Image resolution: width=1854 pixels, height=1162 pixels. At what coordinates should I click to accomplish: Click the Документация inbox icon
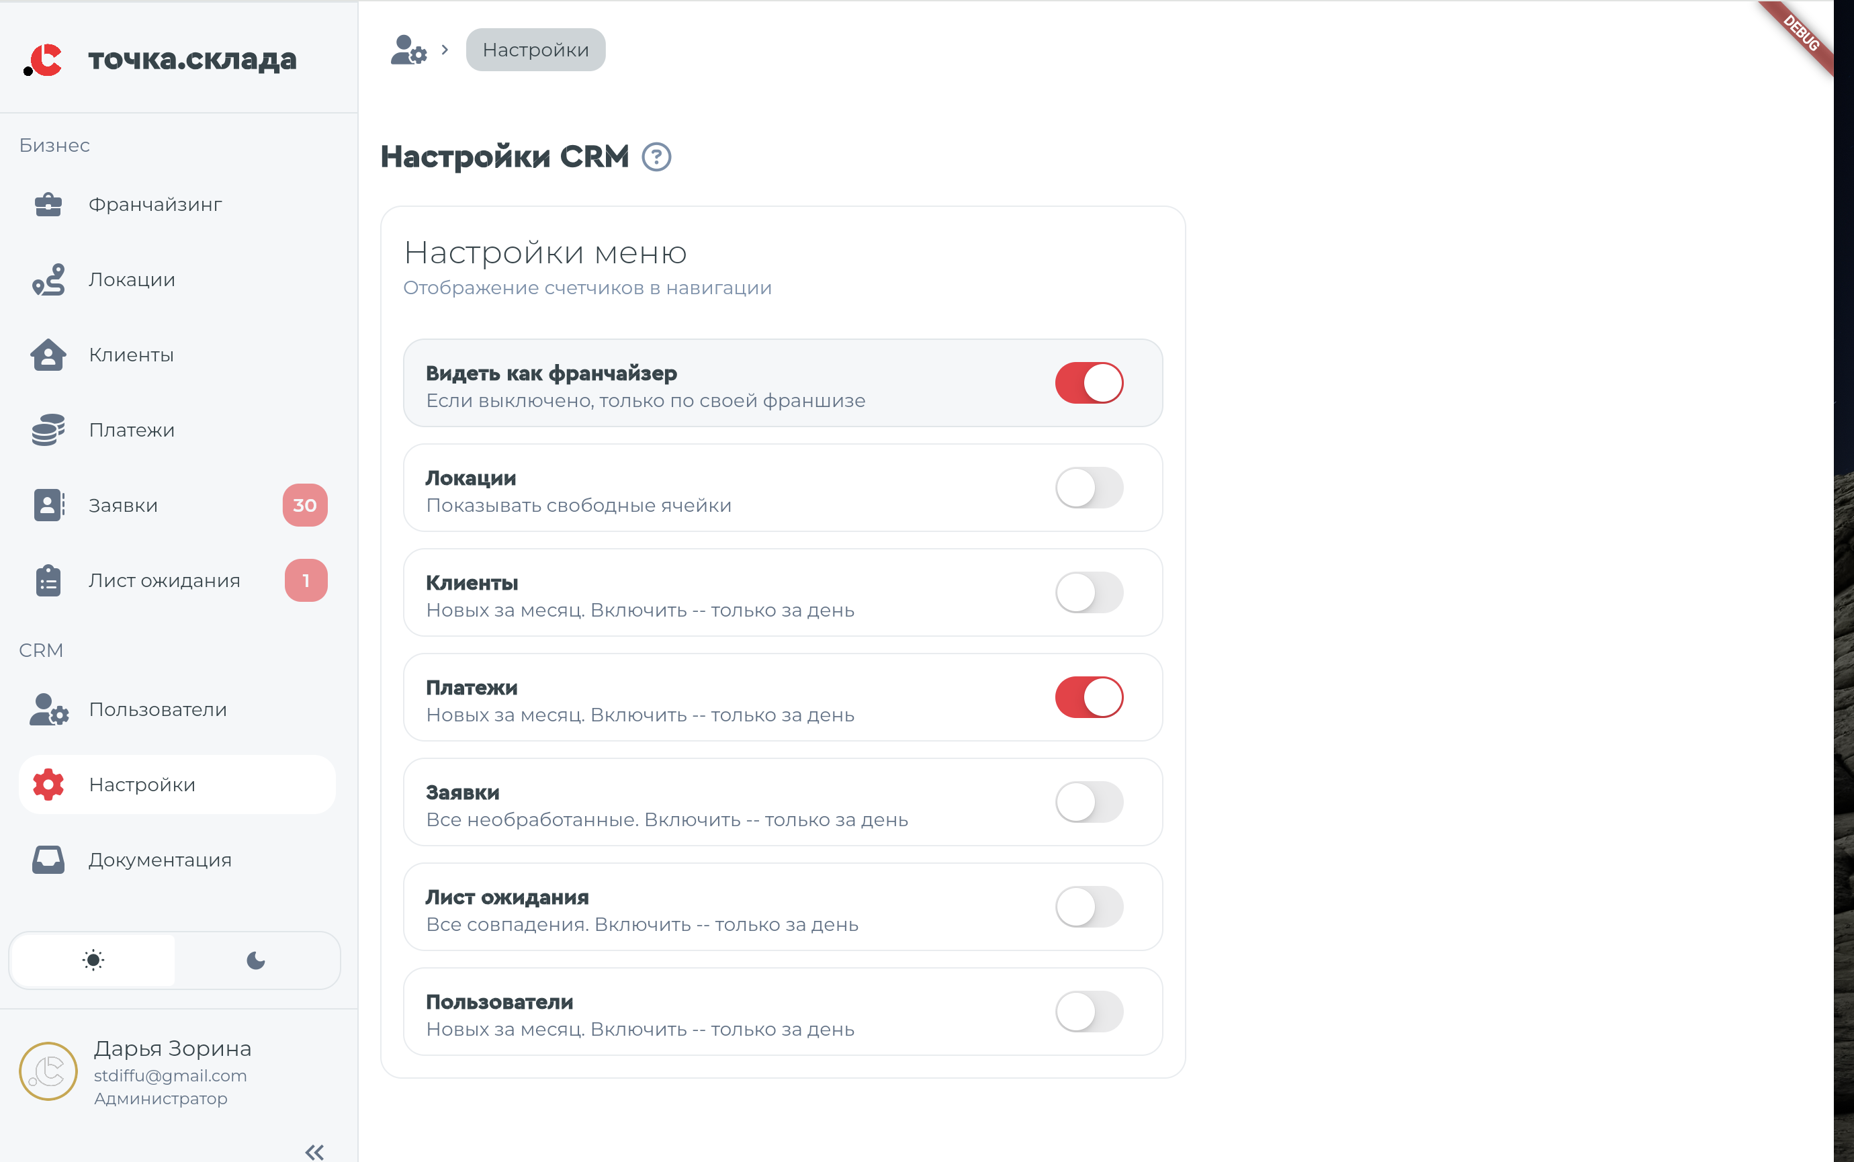tap(48, 860)
